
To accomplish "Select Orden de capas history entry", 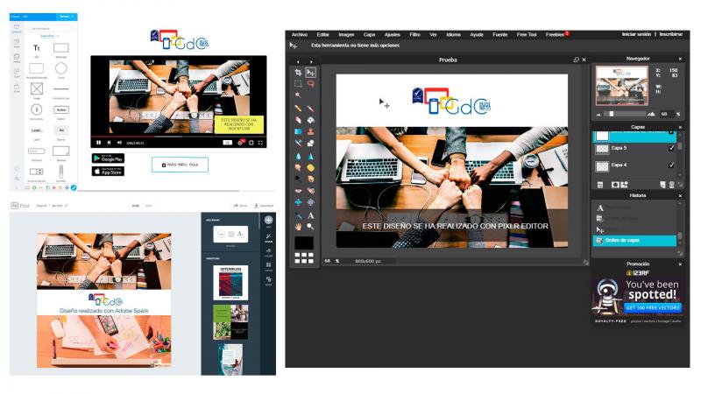I will tap(634, 240).
